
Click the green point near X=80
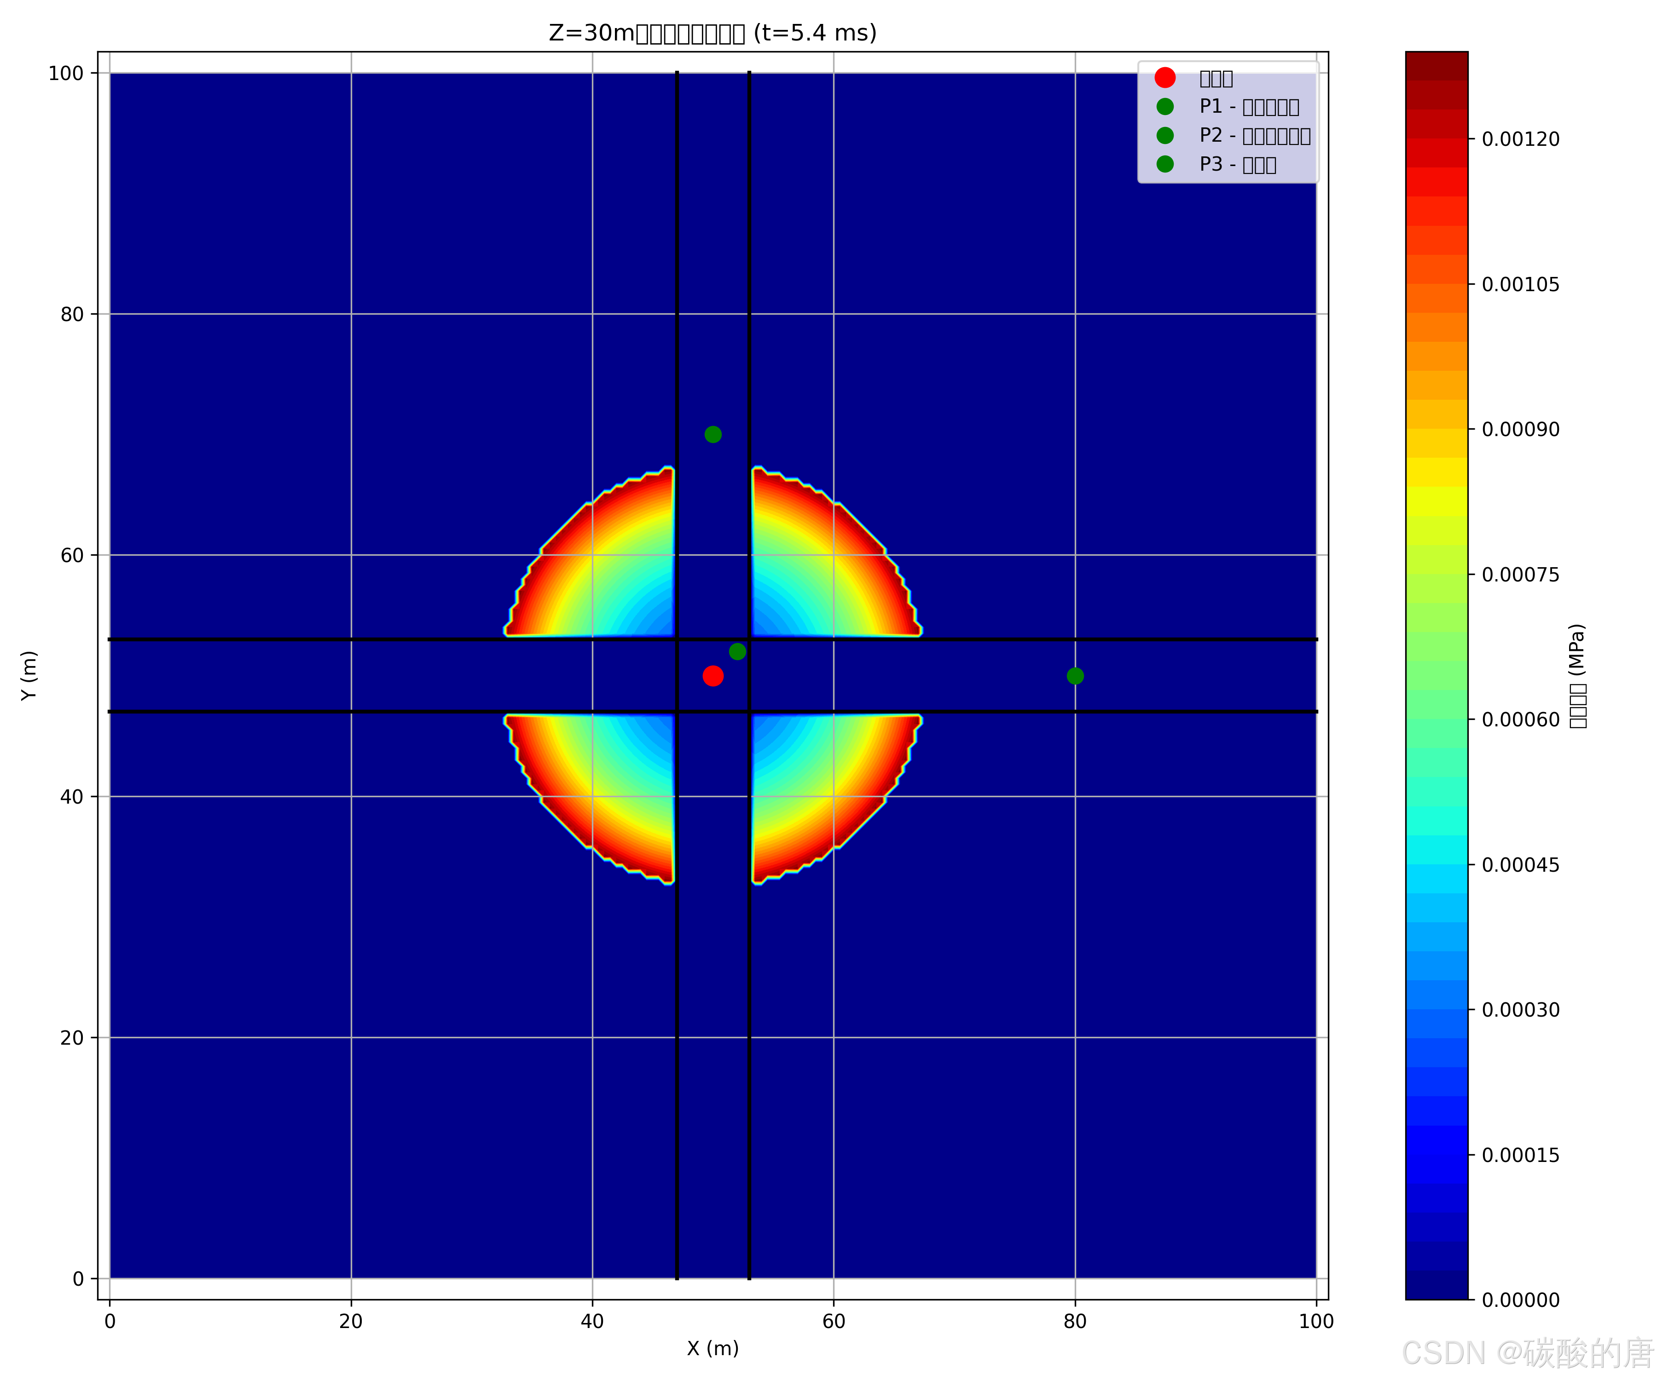pos(1075,676)
